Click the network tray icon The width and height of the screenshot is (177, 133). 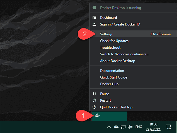click(123, 127)
